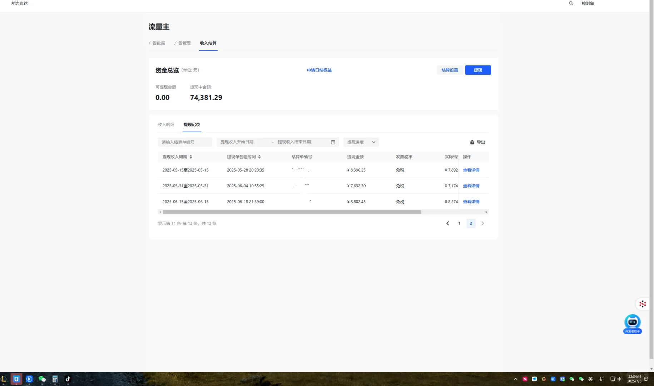Viewport: 654px width, 386px height.
Task: Open Douyin from the taskbar
Action: (x=68, y=379)
